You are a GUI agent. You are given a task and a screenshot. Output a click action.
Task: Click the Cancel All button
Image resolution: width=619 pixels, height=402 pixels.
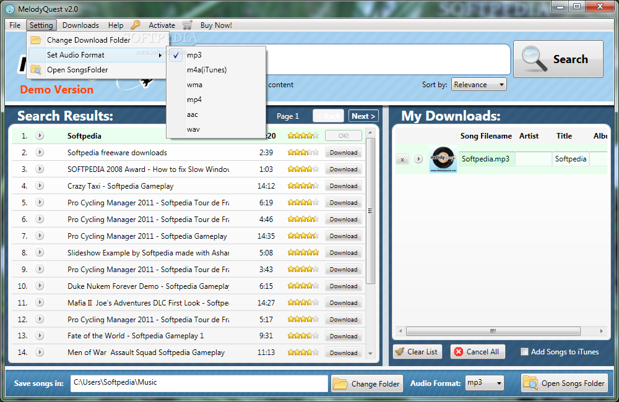point(478,351)
